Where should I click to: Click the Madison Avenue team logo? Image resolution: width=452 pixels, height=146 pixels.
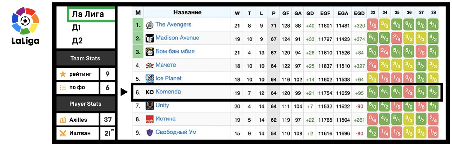(x=150, y=39)
